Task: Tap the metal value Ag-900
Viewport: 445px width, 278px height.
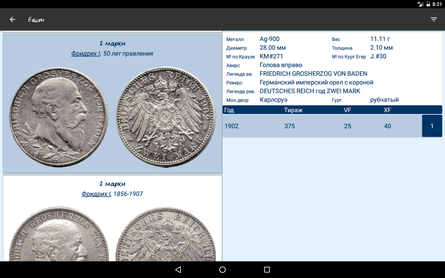Action: tap(269, 39)
